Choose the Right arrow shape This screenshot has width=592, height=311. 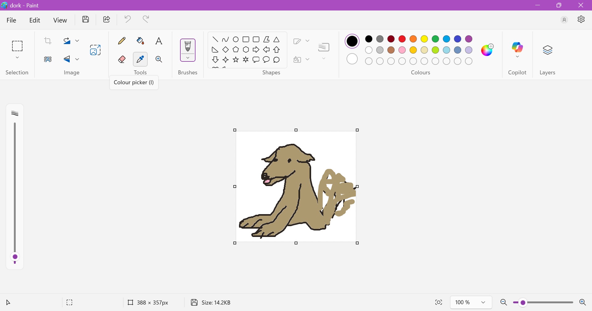coord(256,50)
